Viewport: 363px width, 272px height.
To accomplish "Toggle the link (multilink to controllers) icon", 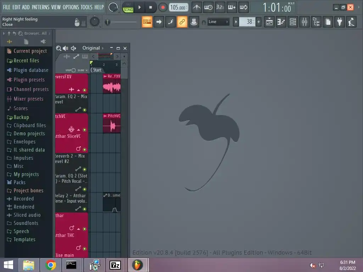I will point(182,22).
